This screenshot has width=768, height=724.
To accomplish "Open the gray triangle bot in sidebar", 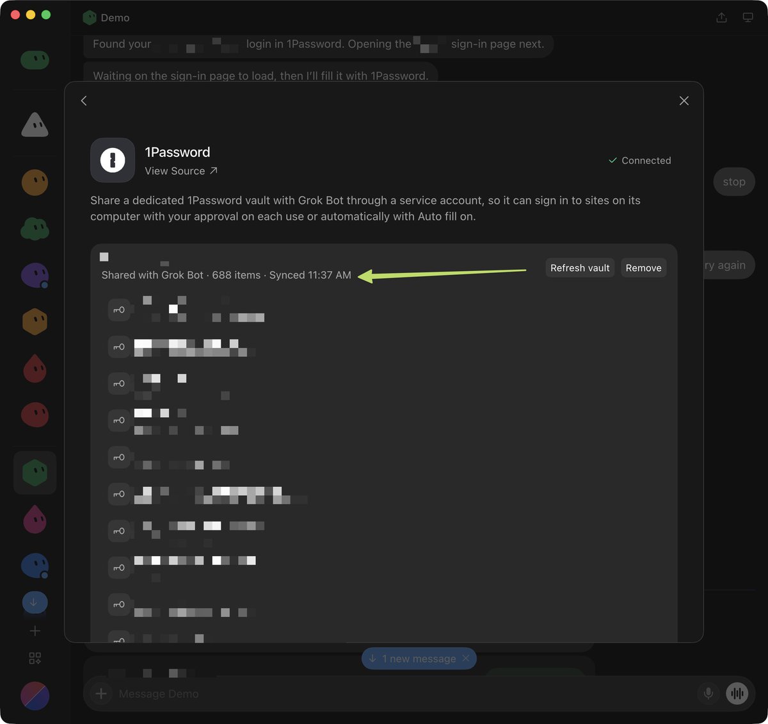I will [35, 124].
